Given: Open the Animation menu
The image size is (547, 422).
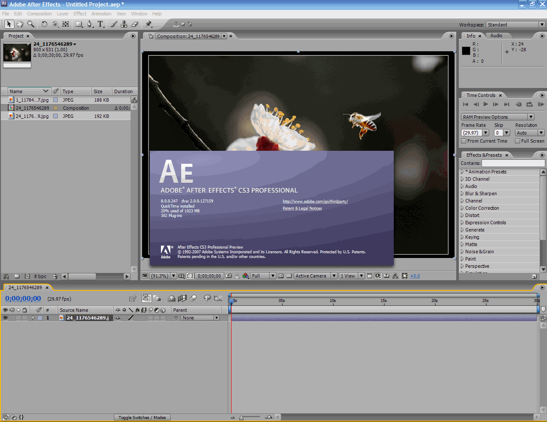Looking at the screenshot, I should 101,14.
